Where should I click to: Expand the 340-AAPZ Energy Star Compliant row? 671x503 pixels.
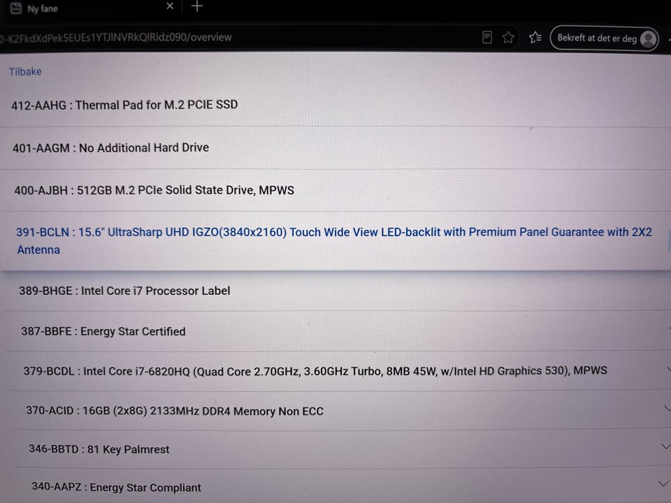(x=663, y=483)
